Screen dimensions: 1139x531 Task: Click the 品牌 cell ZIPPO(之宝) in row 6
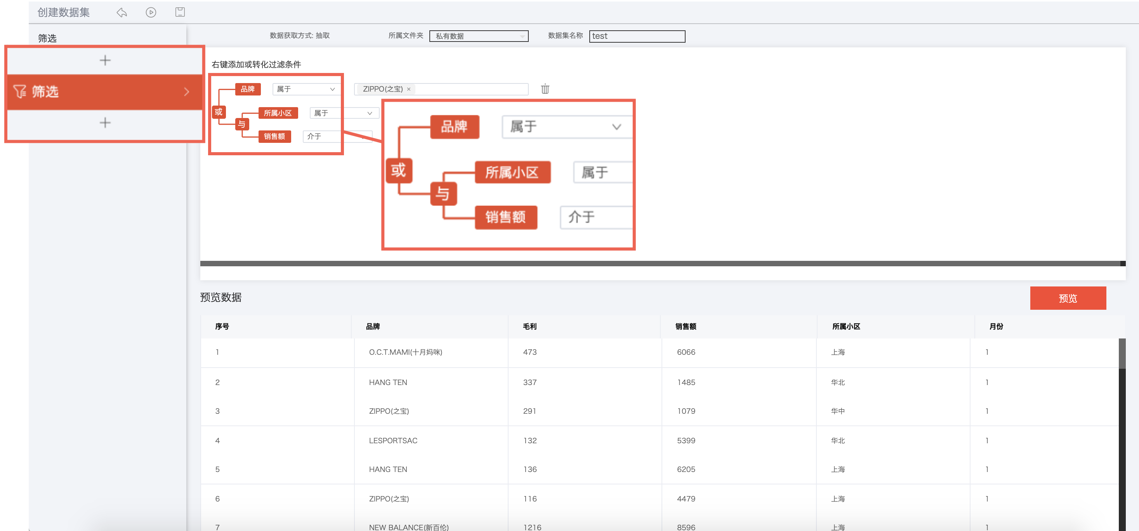[389, 499]
